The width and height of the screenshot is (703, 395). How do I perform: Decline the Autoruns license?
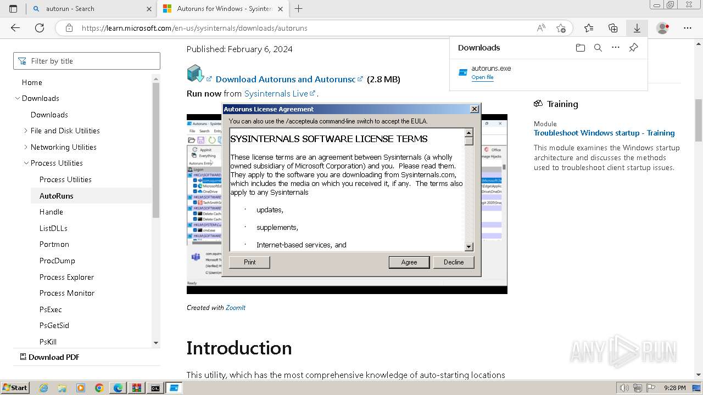(x=454, y=262)
